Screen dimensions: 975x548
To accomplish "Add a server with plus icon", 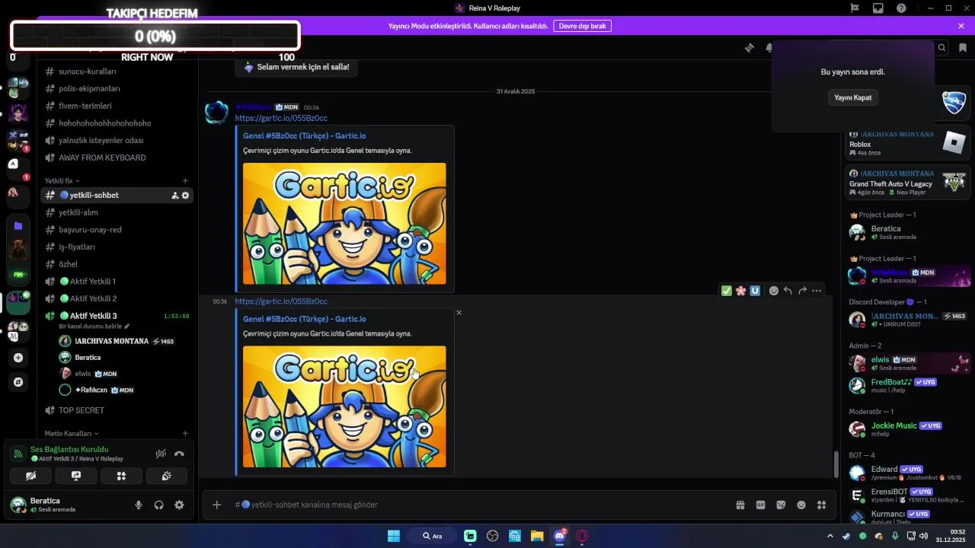I will 18,358.
